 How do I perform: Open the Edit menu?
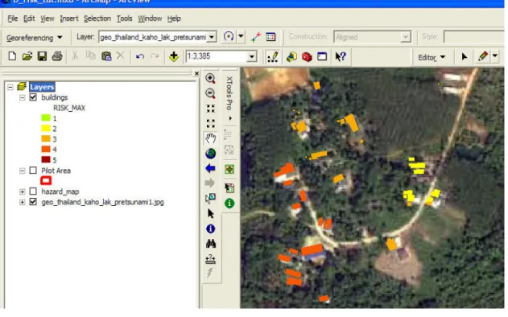pos(29,19)
